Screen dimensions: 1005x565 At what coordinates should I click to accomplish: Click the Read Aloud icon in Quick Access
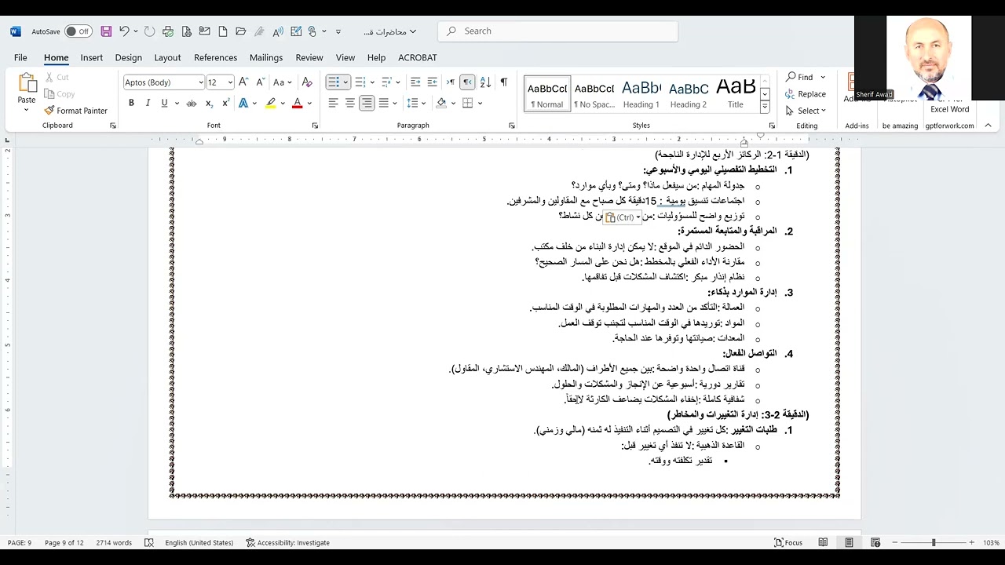tap(278, 31)
